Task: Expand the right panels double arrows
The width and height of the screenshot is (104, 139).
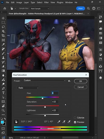Action: 102,12
